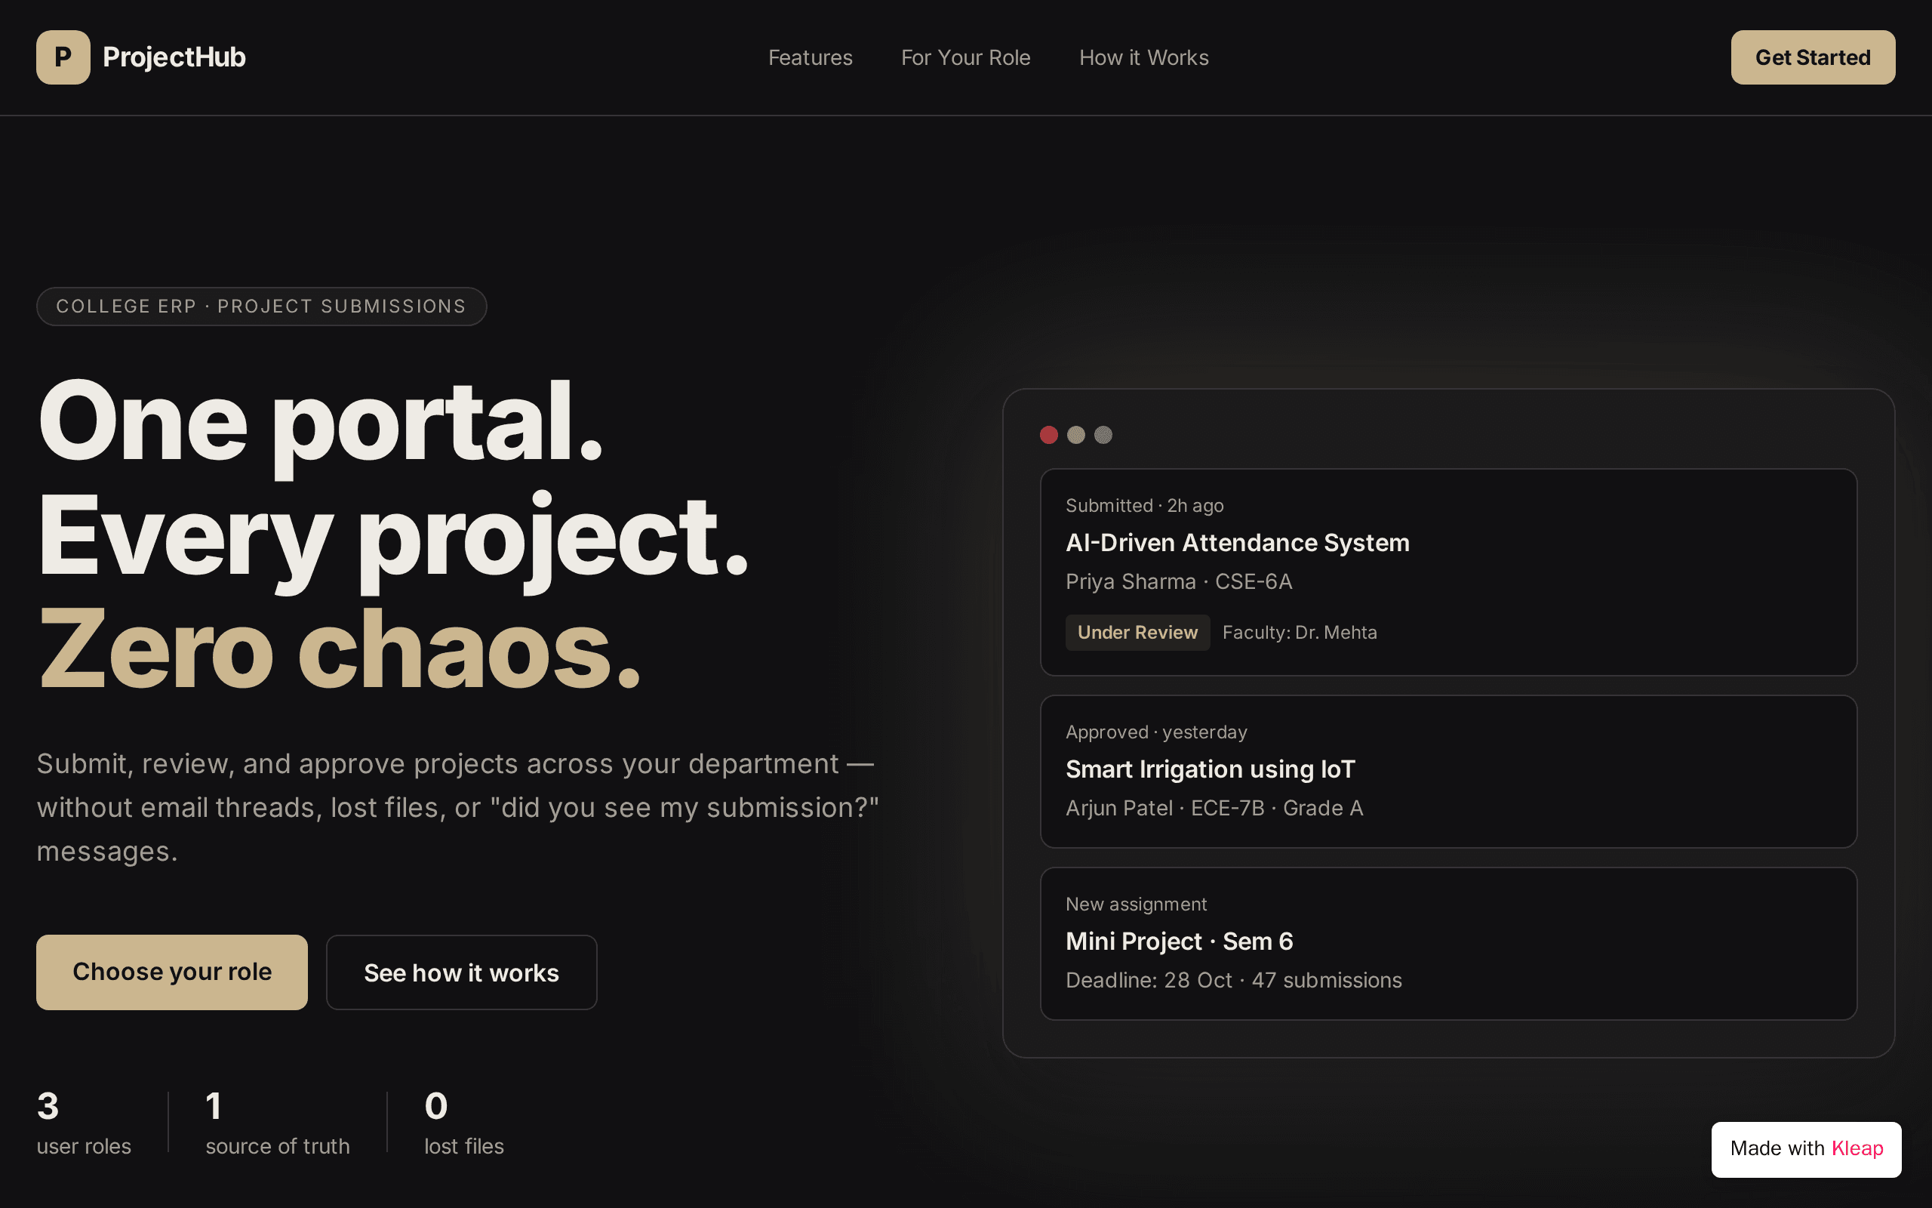Screen dimensions: 1932x1208
Task: Click See how it works button
Action: pos(461,972)
